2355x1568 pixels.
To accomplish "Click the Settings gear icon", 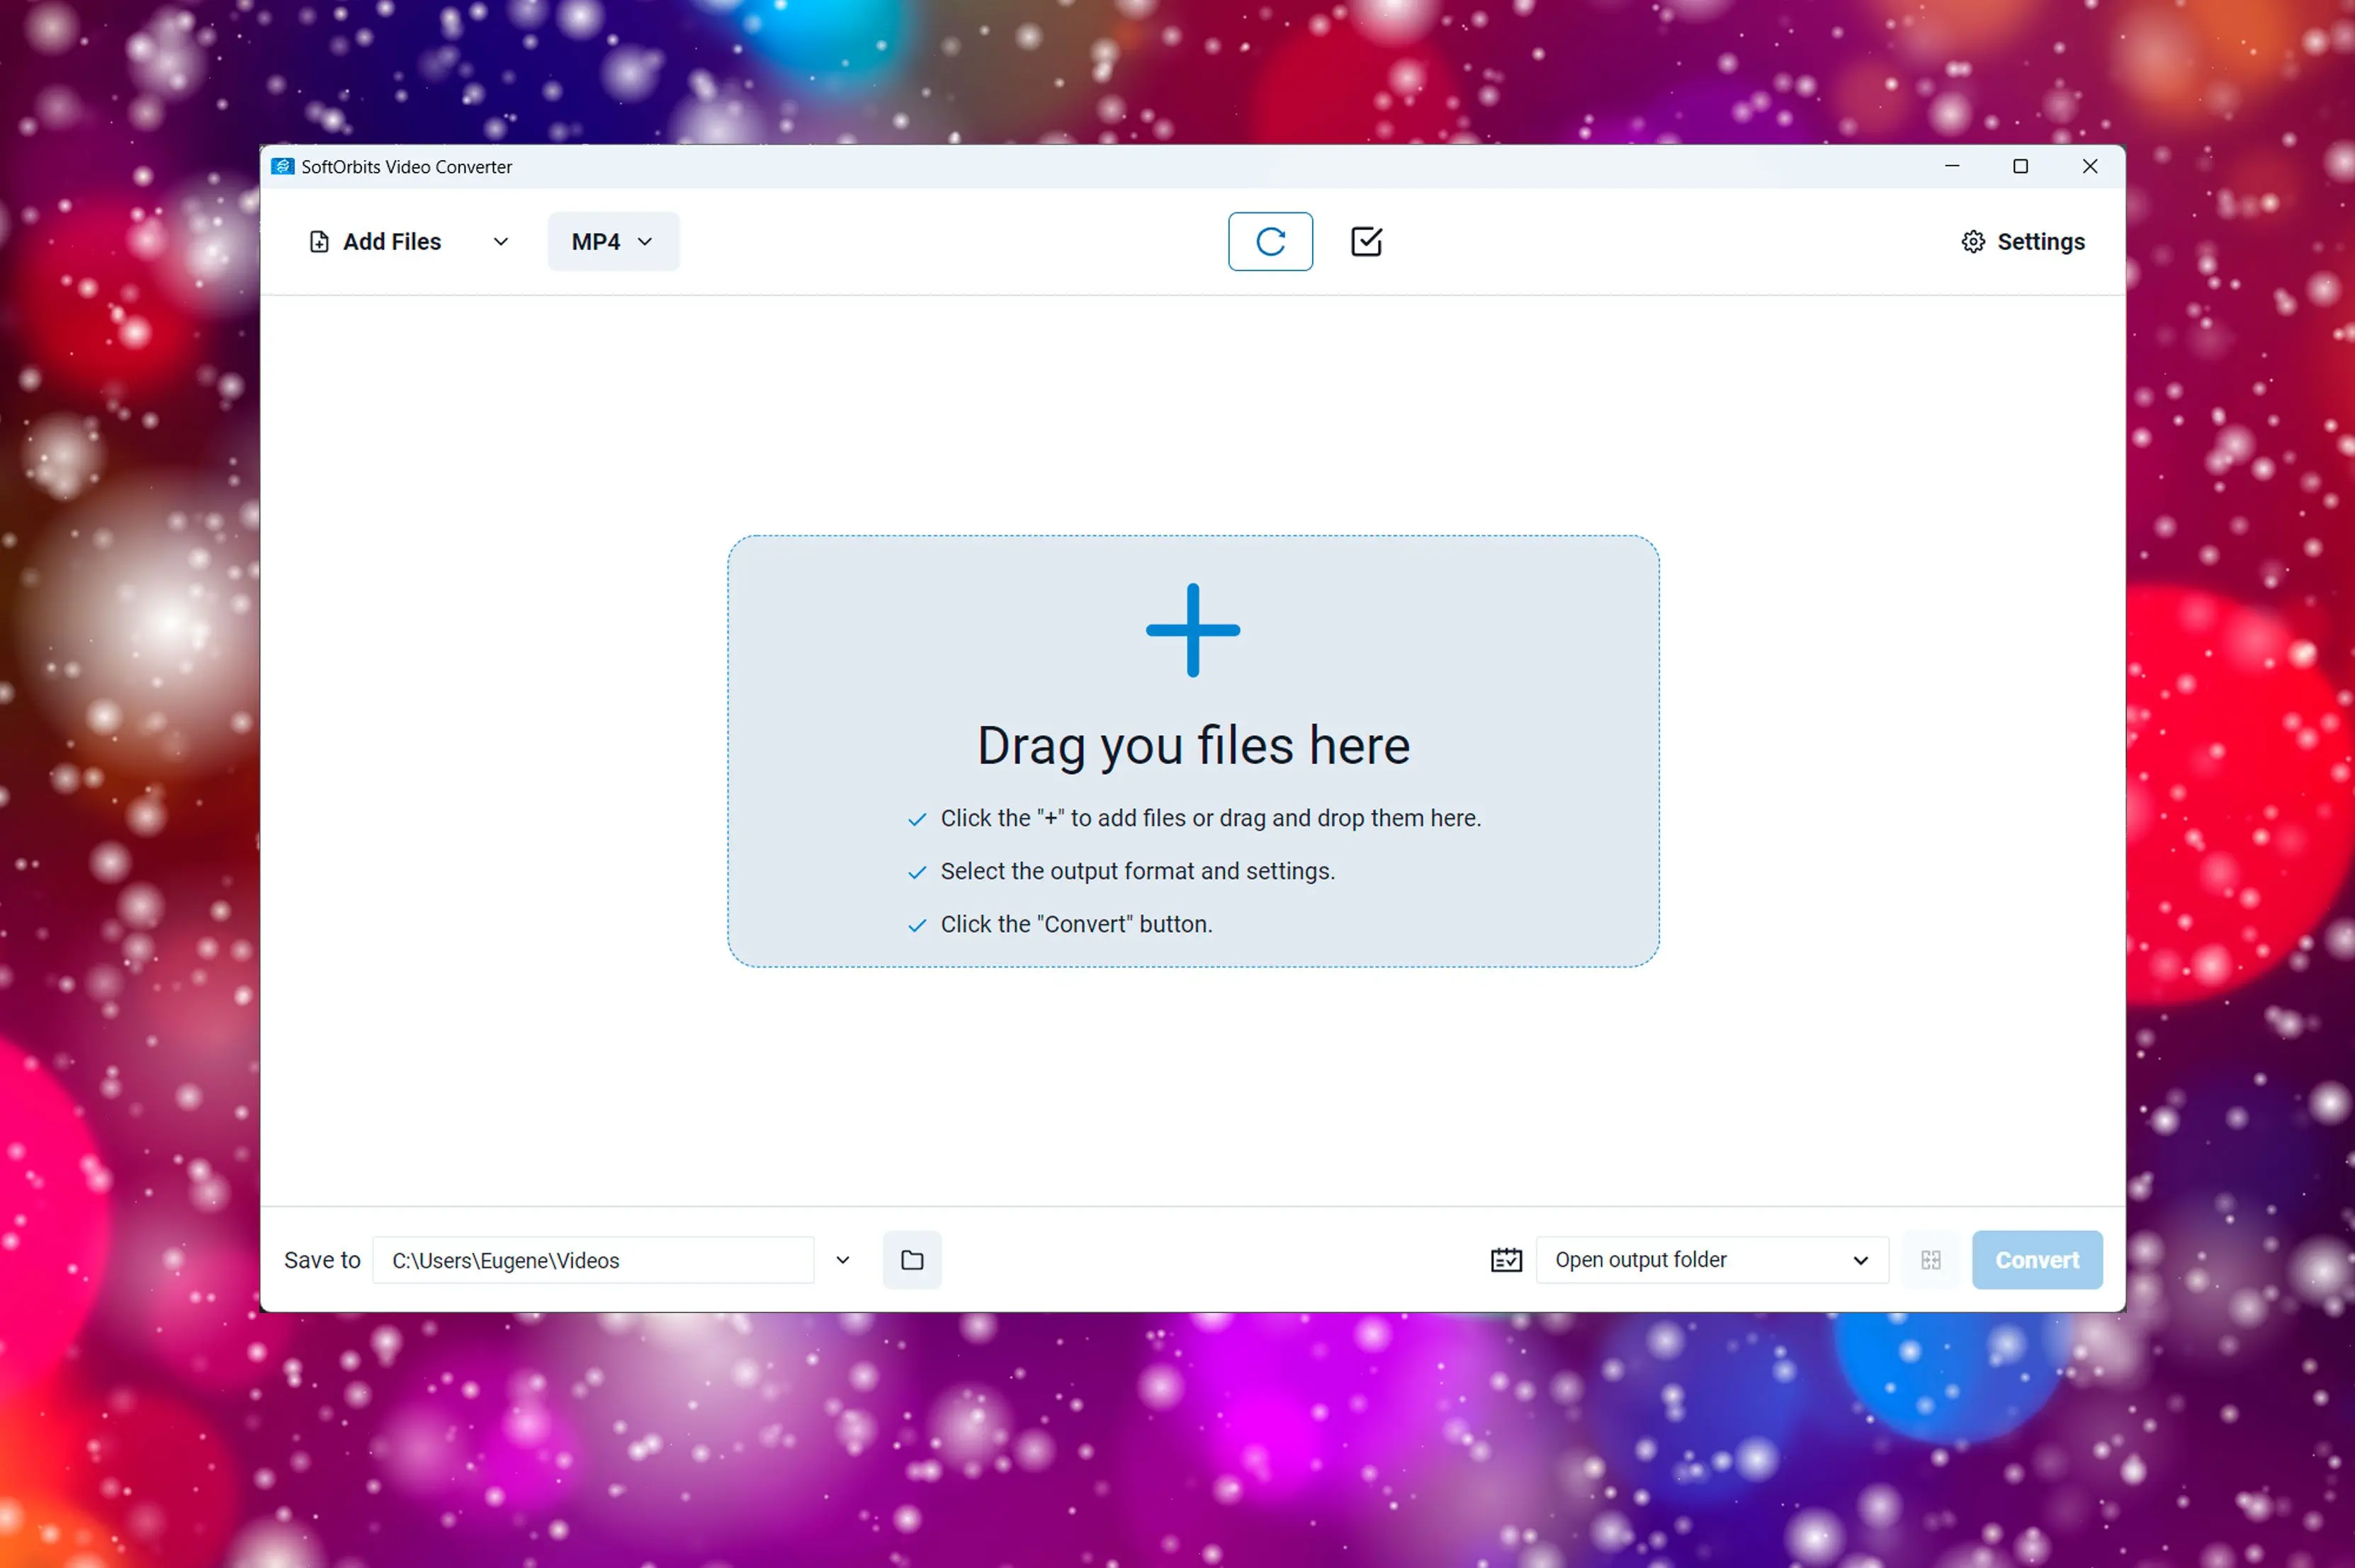I will (x=1972, y=242).
